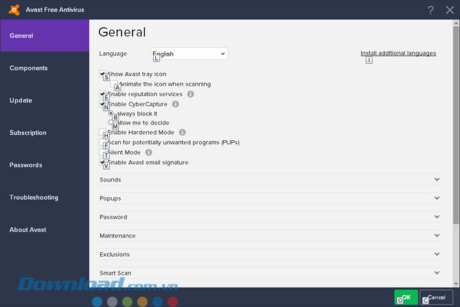Enable Hardened Mode checkbox
This screenshot has width=460, height=307.
102,132
